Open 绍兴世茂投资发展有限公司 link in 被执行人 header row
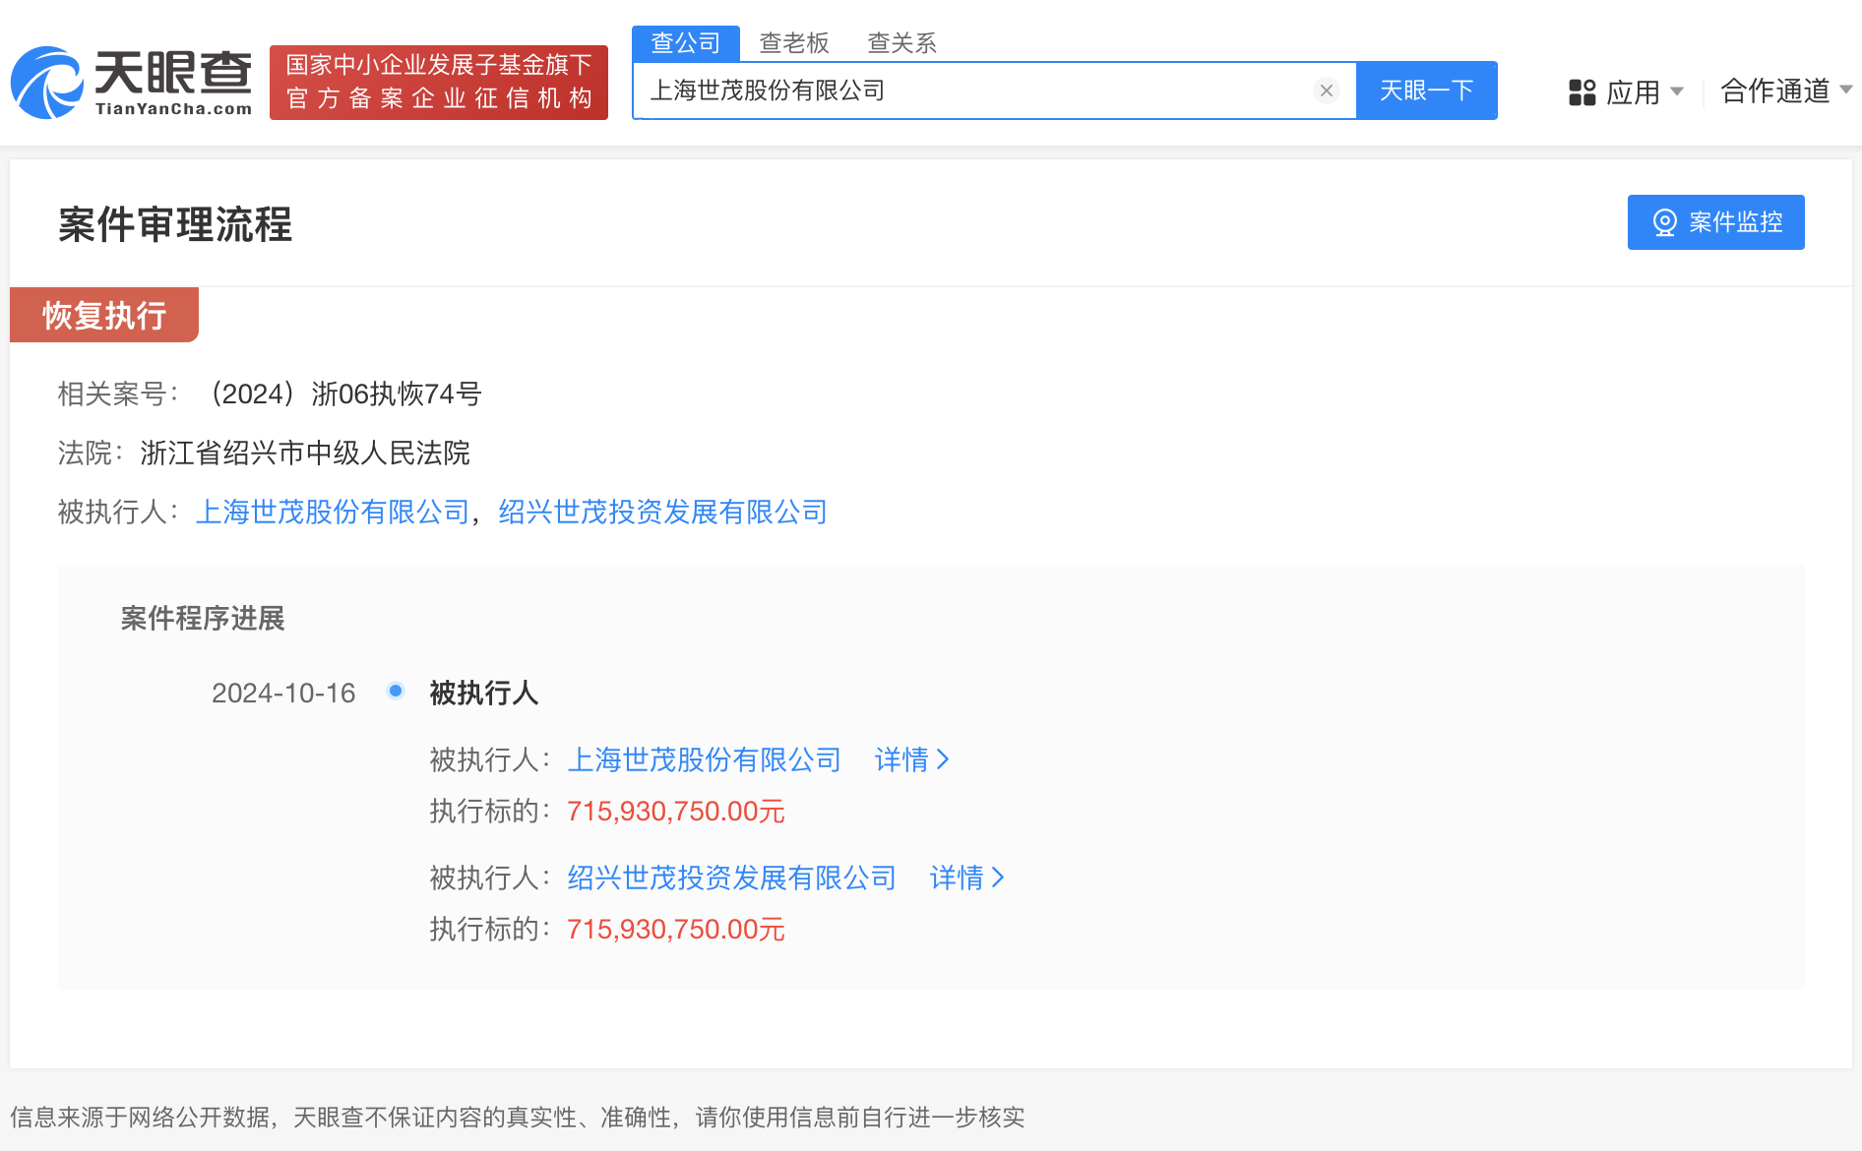Image resolution: width=1862 pixels, height=1151 pixels. coord(662,512)
